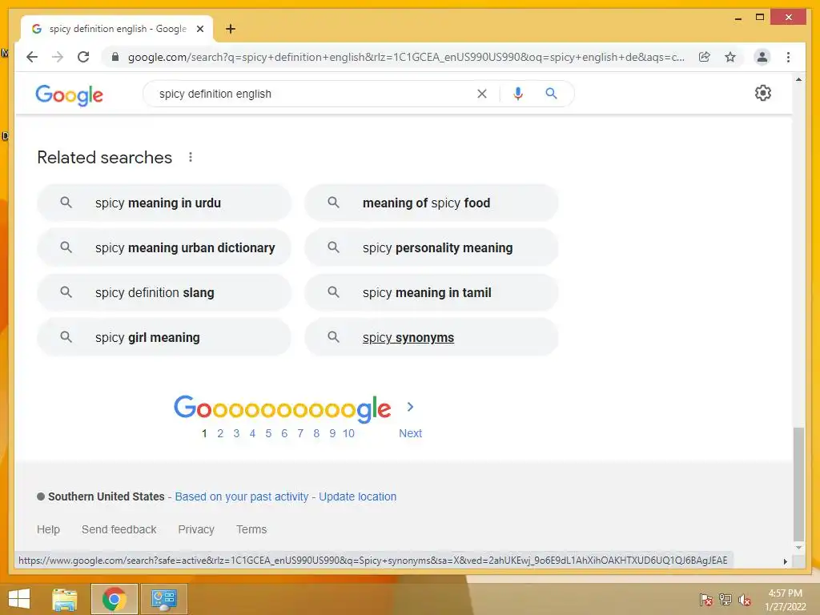Click the scrollbar up arrow
The height and width of the screenshot is (615, 820).
798,79
